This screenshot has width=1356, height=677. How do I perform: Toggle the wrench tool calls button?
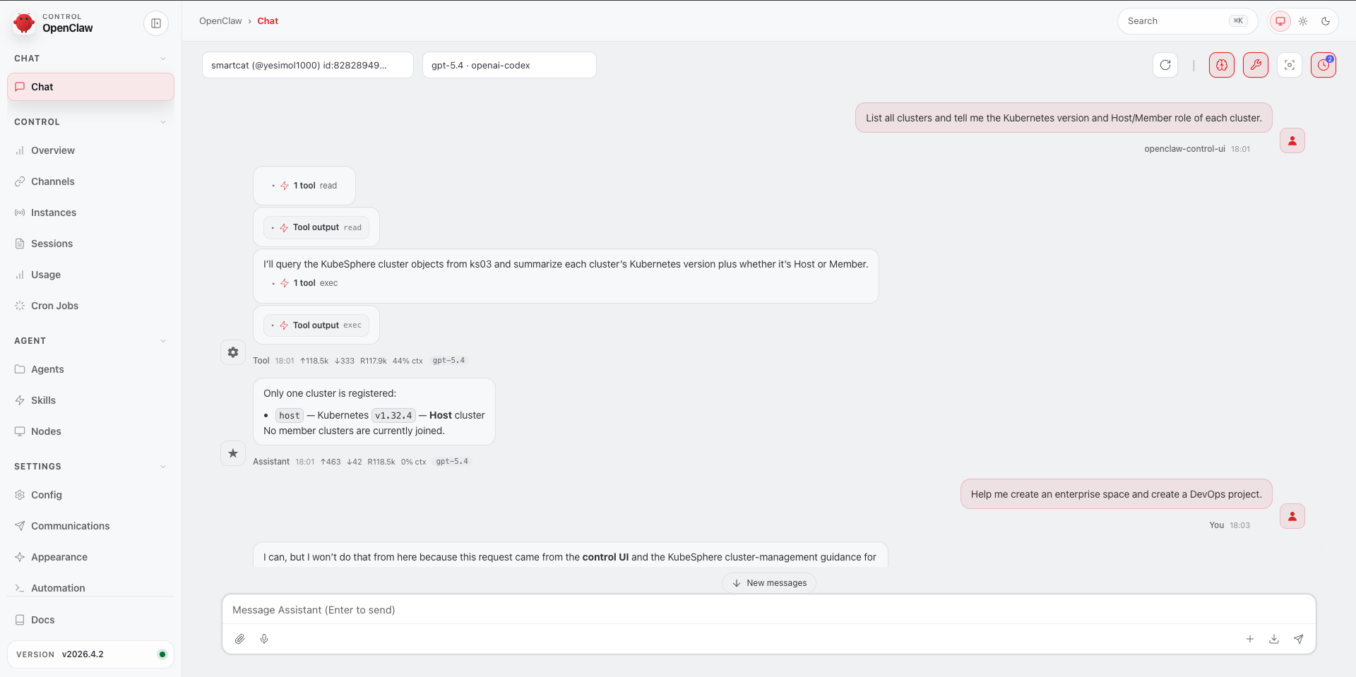coord(1256,65)
